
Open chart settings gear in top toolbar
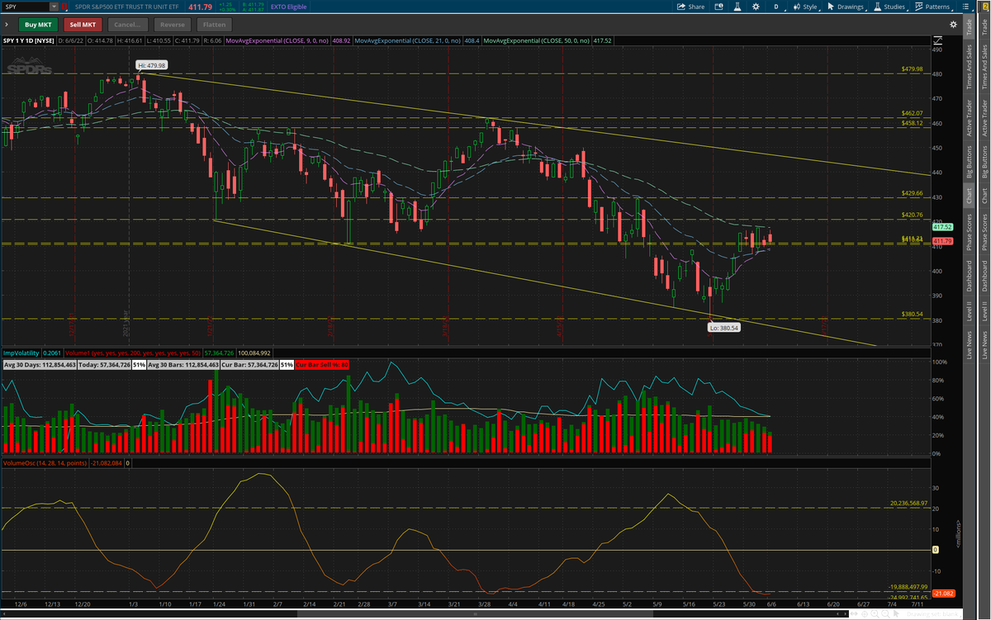pos(756,7)
